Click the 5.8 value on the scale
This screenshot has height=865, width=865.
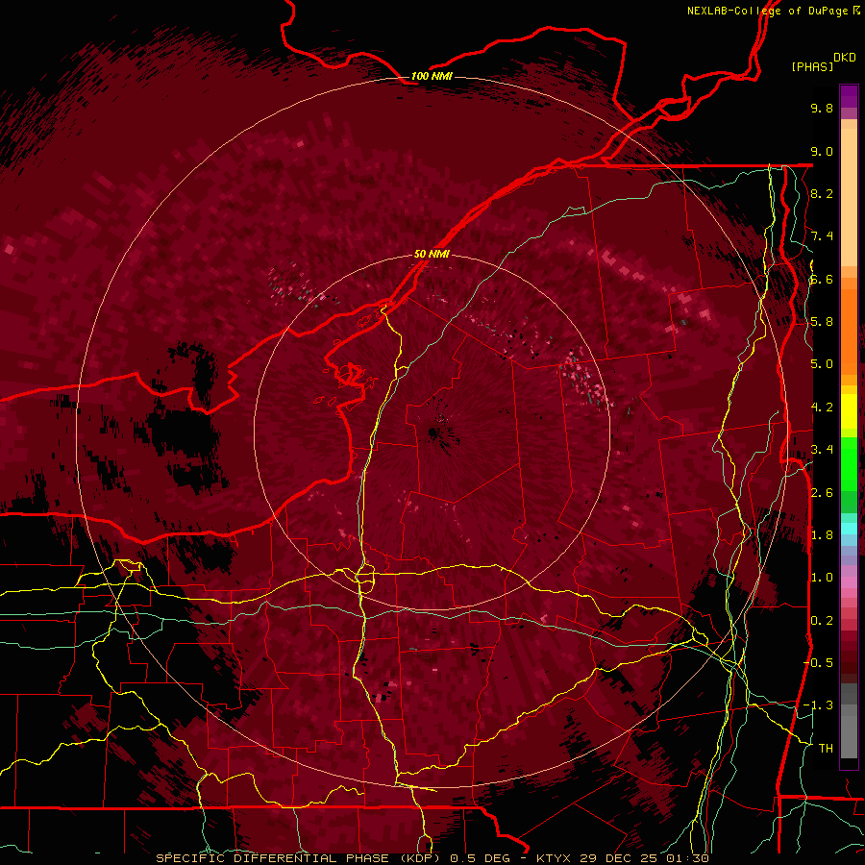point(822,322)
